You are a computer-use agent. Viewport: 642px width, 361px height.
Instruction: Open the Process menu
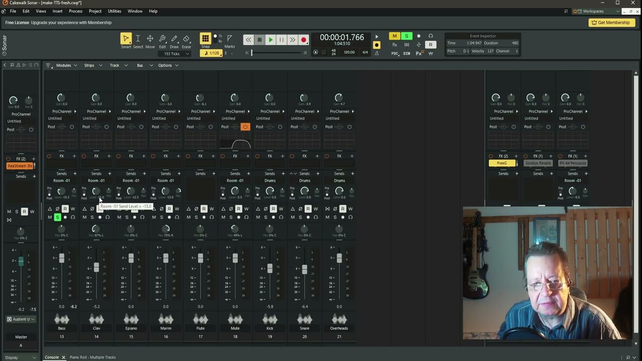click(76, 11)
